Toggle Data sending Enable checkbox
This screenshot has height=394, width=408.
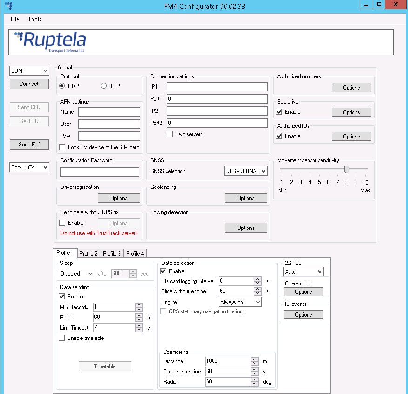click(62, 297)
